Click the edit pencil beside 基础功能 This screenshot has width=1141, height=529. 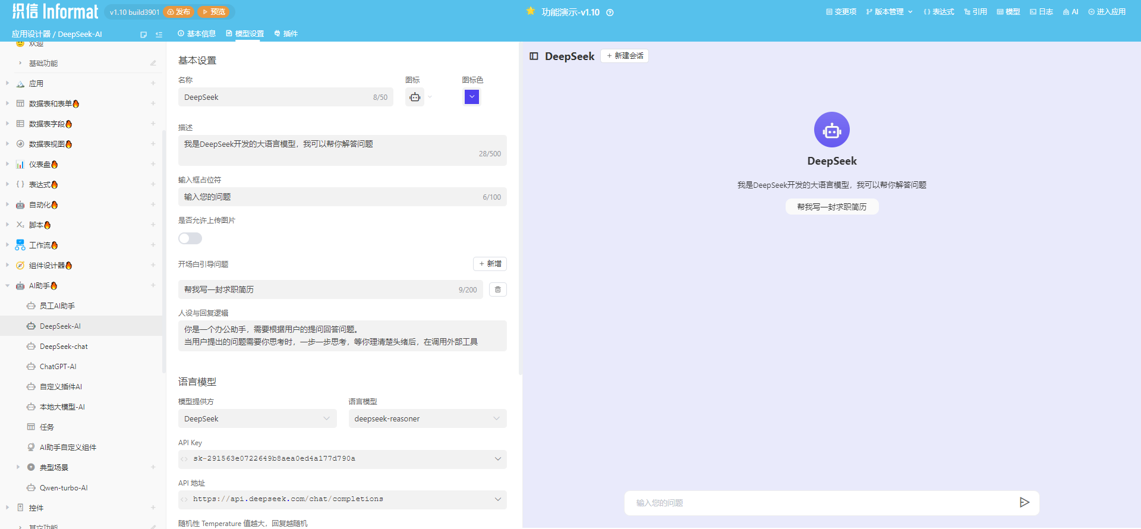tap(153, 63)
